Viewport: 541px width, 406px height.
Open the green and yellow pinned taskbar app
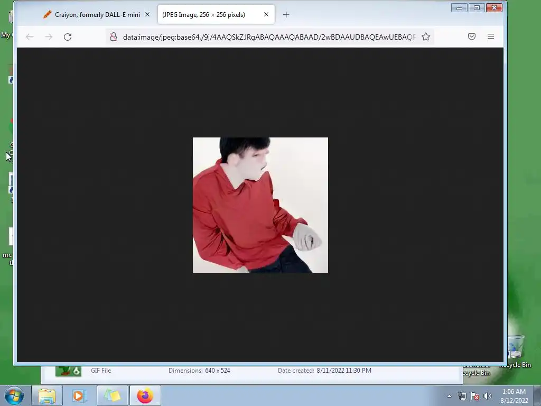pyautogui.click(x=113, y=395)
